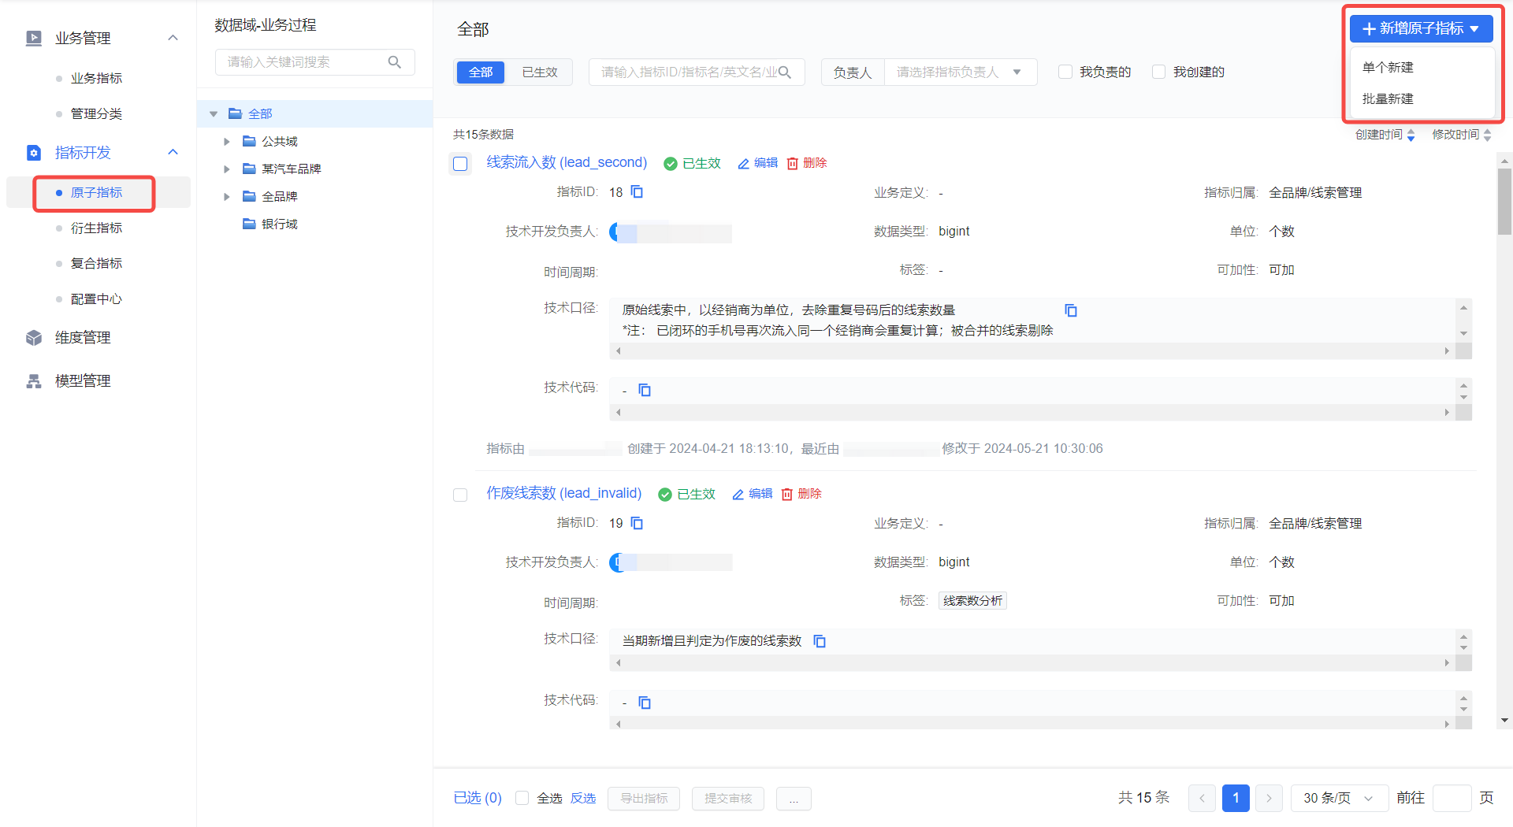Copy 技术口径 text of 作废线索数
Image resolution: width=1513 pixels, height=827 pixels.
820,641
